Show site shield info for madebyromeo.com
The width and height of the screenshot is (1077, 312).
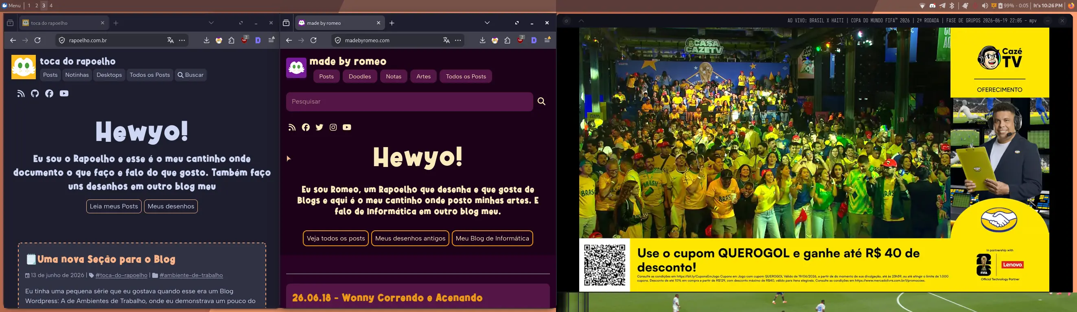338,41
